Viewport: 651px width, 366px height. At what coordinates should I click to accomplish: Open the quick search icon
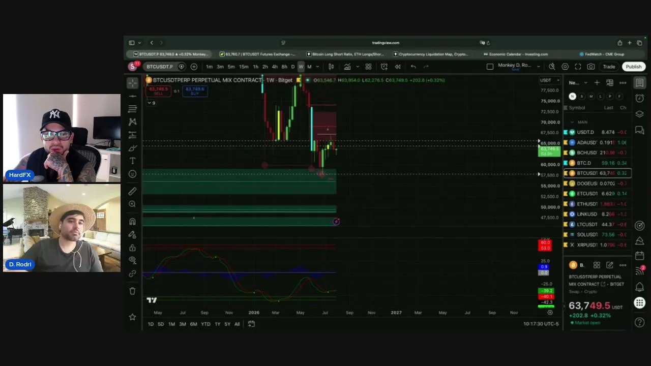coord(552,67)
